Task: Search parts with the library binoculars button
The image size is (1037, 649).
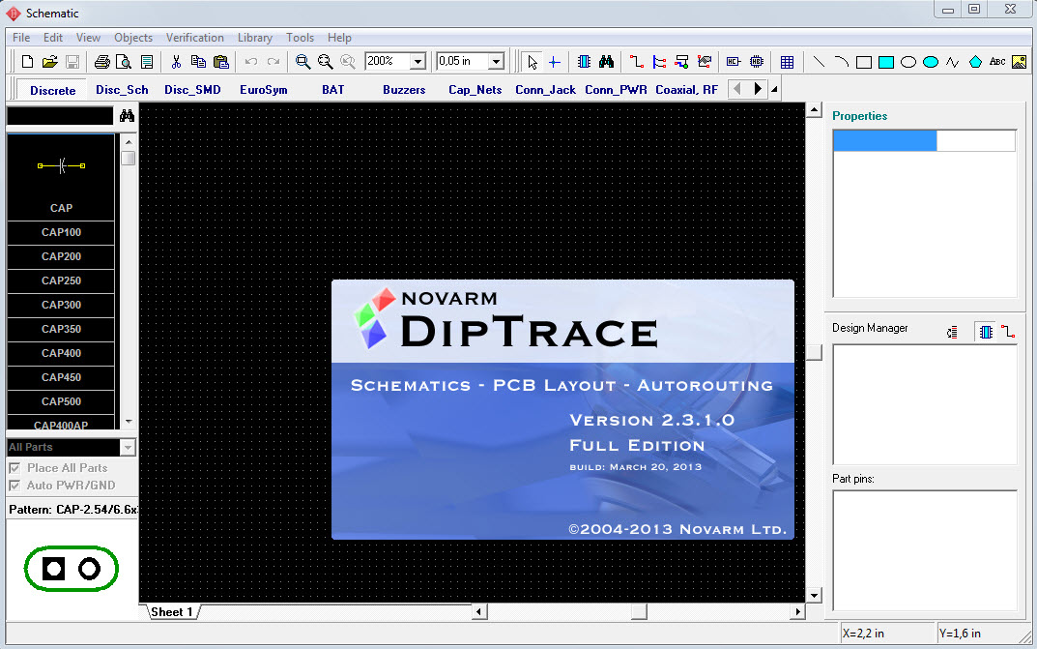Action: [x=127, y=116]
